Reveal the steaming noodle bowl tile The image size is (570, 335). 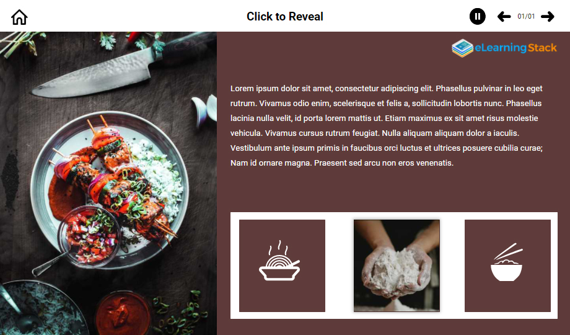(282, 266)
